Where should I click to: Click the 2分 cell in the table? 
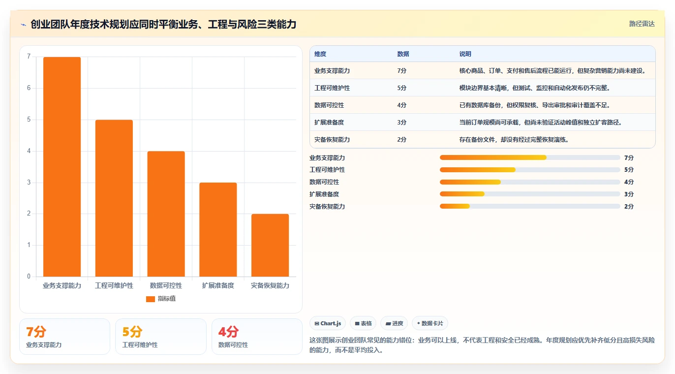click(402, 140)
